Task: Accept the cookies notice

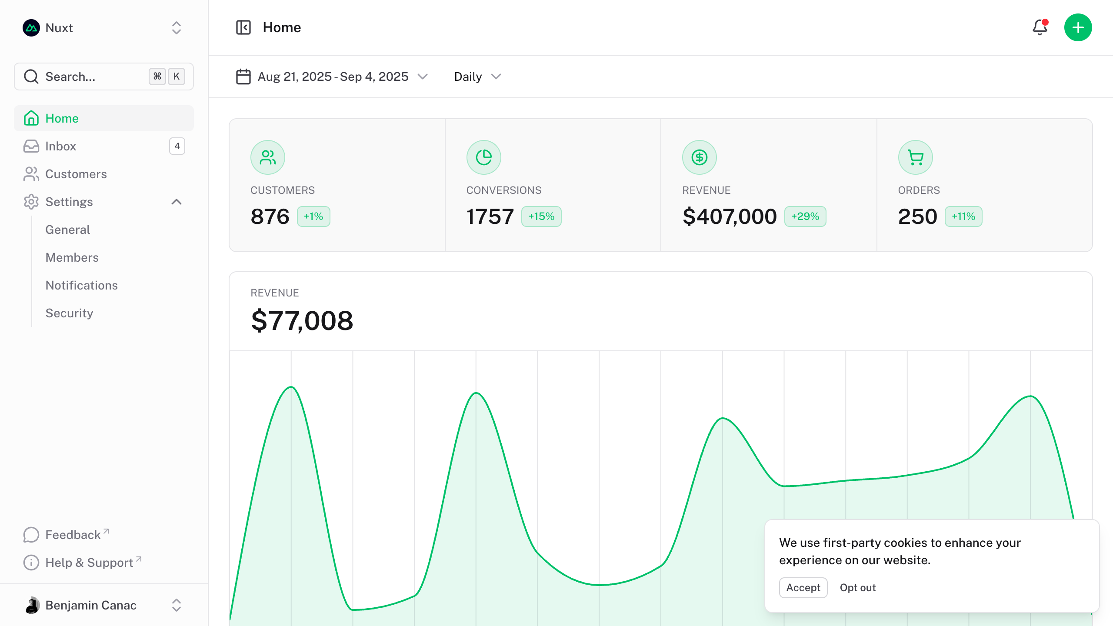Action: point(803,587)
